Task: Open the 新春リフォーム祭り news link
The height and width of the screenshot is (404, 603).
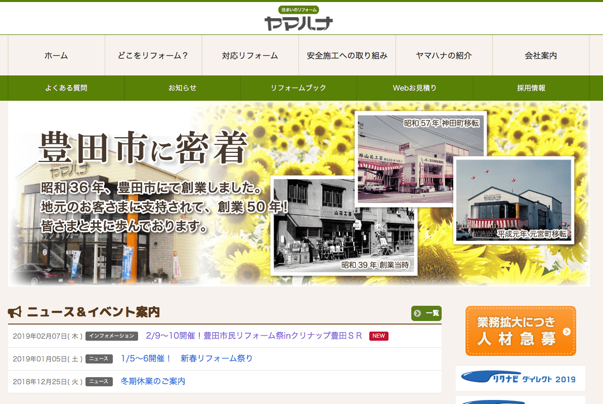Action: (187, 358)
